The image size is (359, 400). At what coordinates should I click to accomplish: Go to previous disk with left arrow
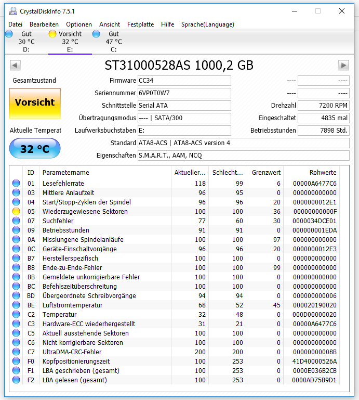[15, 65]
